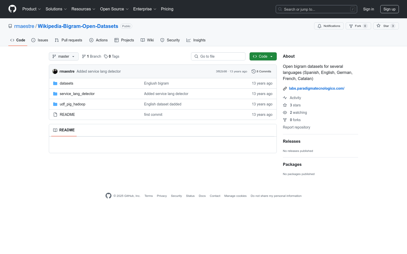Click the rmaestre avatar in commit row
Screen dimensions: 407x254
[55, 71]
